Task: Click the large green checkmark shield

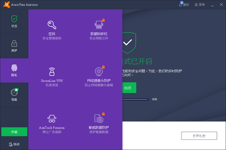Action: (x=129, y=43)
